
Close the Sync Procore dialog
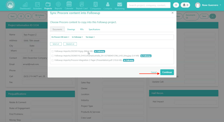click(x=173, y=13)
